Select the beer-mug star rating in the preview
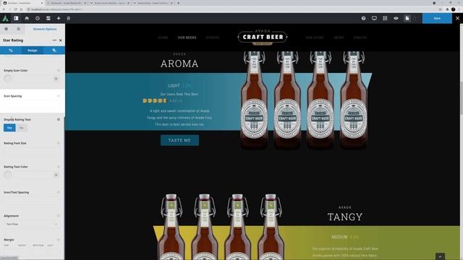This screenshot has height=260, width=463. coord(155,100)
